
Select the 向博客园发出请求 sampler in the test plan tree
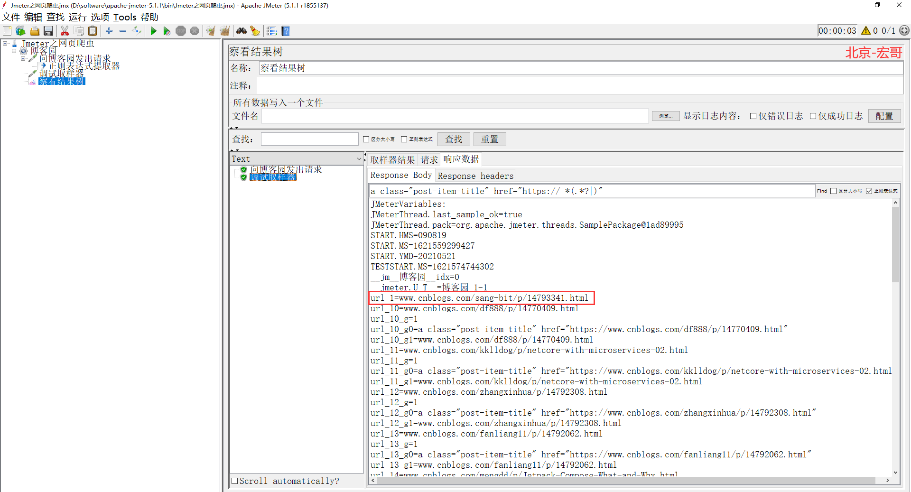coord(75,58)
